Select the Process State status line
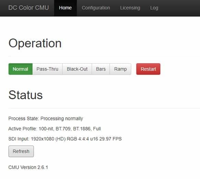The width and height of the screenshot is (200, 179). point(46,118)
